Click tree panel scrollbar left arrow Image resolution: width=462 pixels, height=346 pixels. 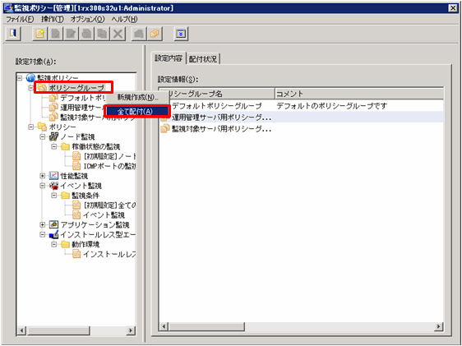point(21,330)
